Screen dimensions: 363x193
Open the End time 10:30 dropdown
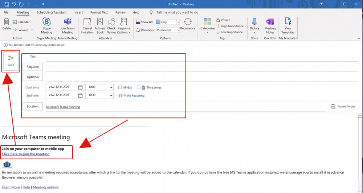[111, 96]
